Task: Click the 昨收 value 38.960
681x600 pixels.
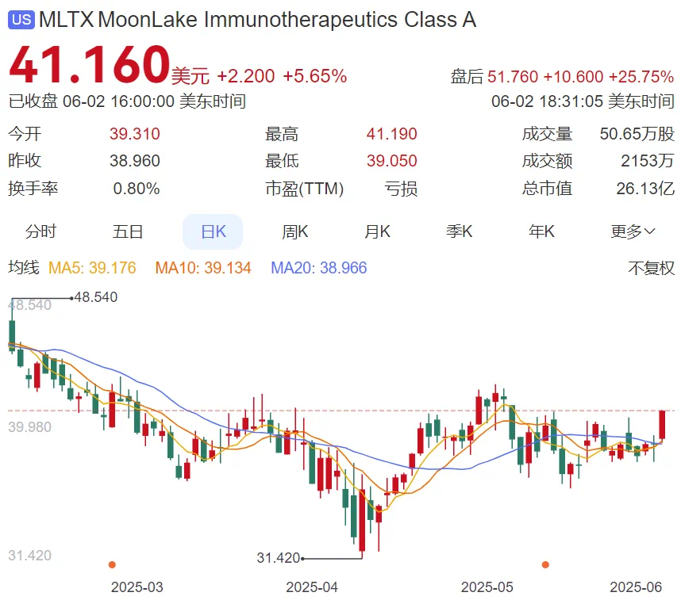Action: (x=135, y=161)
